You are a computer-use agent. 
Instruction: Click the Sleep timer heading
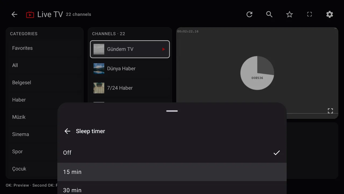coord(91,131)
